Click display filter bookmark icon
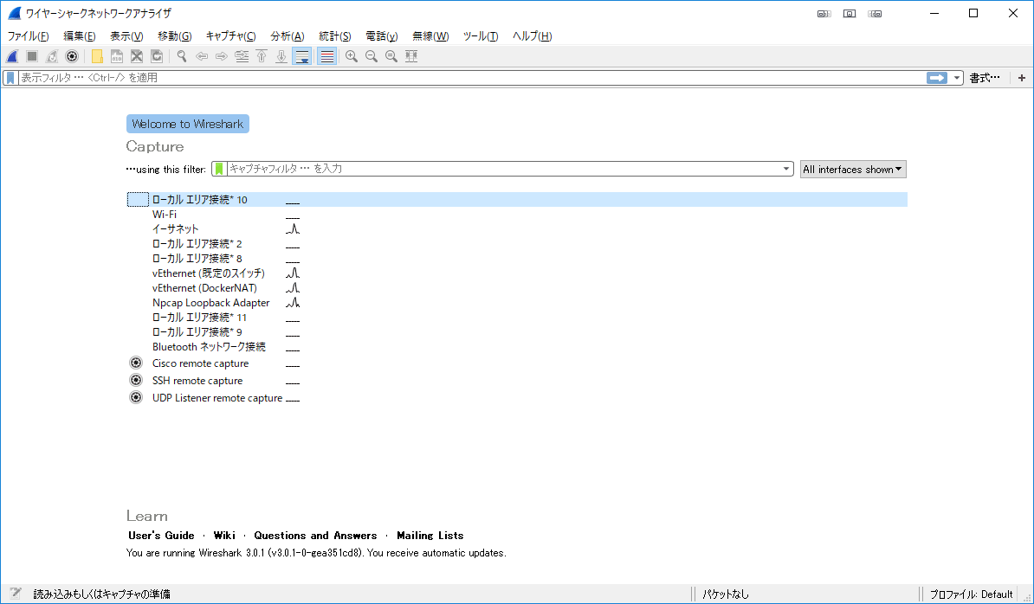 coord(10,78)
